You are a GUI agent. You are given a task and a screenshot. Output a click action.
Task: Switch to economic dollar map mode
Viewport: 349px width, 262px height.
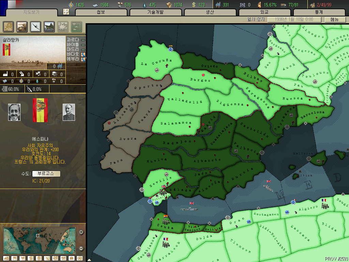31,258
